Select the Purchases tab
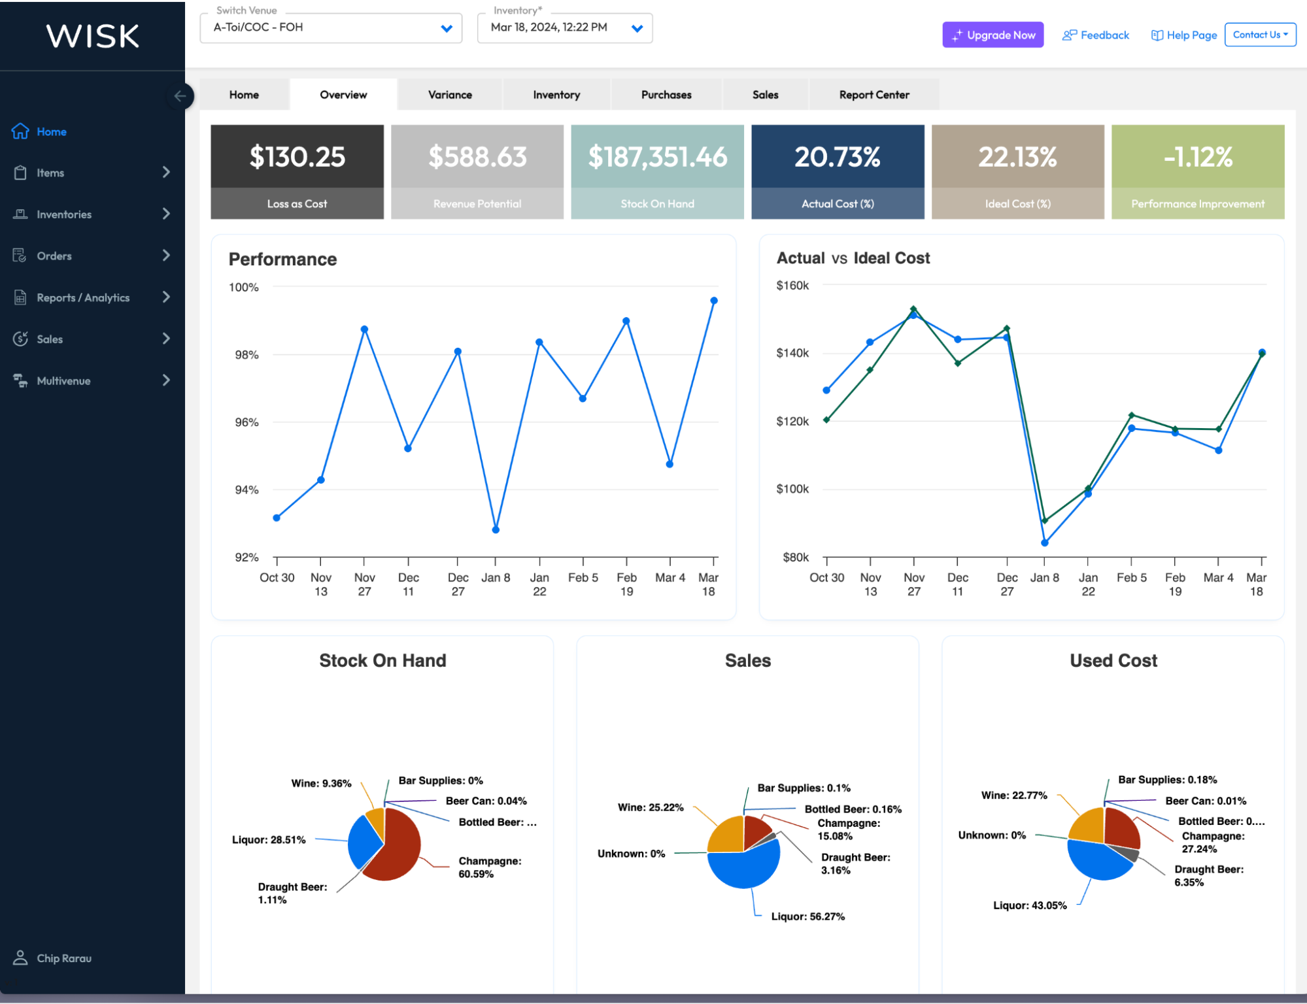This screenshot has height=1004, width=1307. (666, 94)
